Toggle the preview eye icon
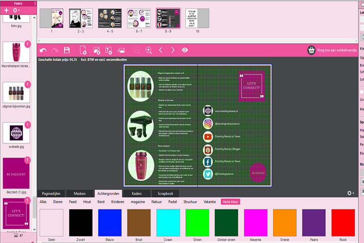 coord(185,50)
